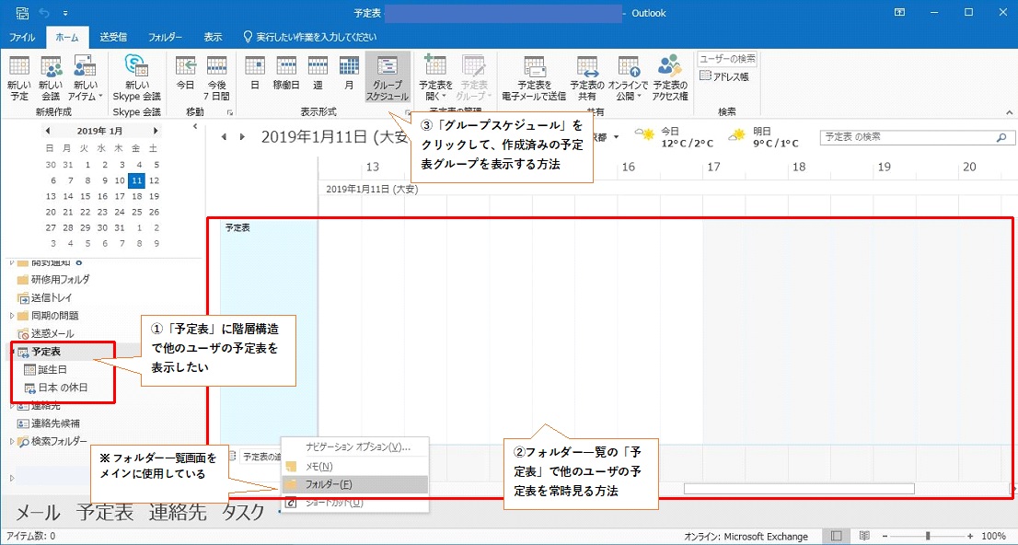The height and width of the screenshot is (545, 1018).
Task: Open the オンラインで公開 dropdown
Action: click(628, 78)
